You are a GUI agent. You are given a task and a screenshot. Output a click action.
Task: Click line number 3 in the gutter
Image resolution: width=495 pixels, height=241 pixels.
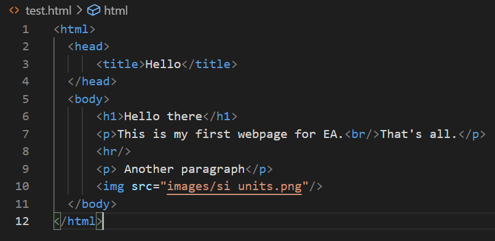[26, 64]
